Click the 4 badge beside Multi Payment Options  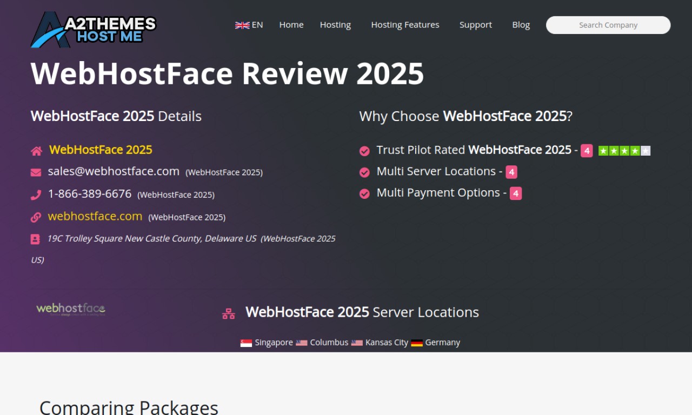point(516,193)
